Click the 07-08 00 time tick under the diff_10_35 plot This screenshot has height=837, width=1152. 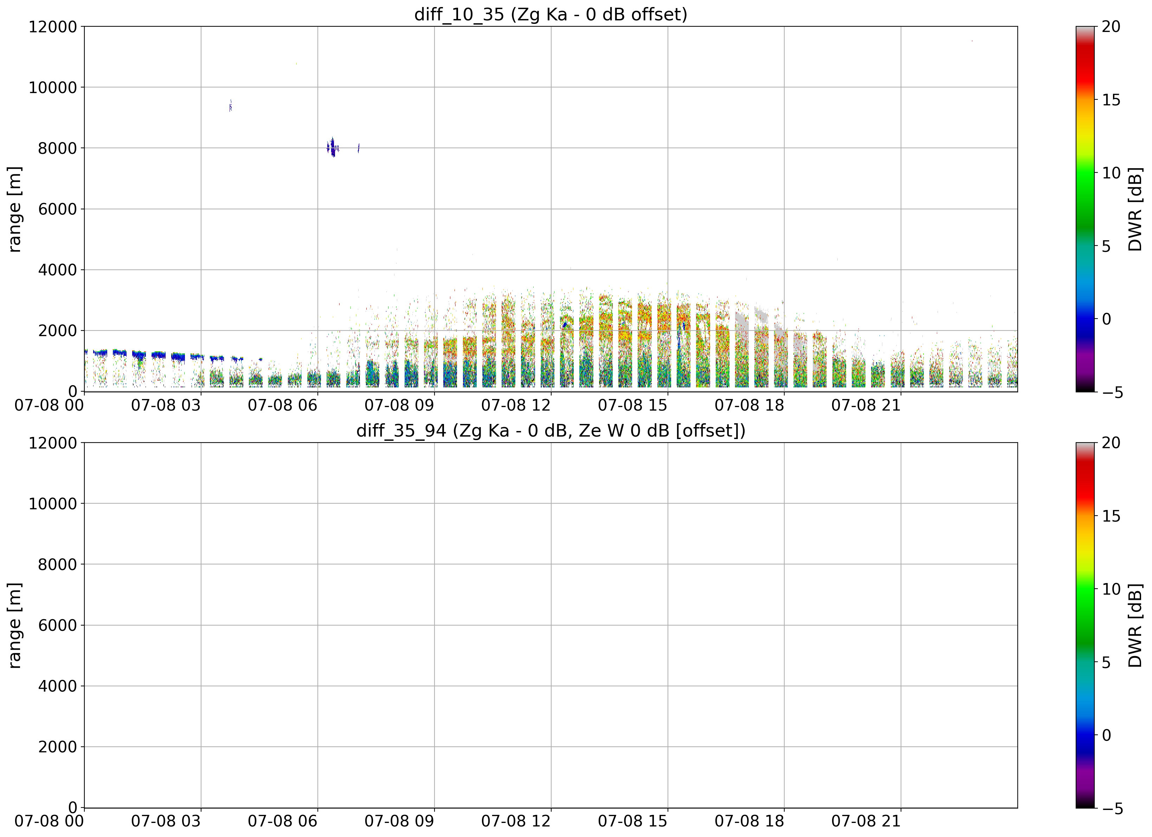coord(49,406)
